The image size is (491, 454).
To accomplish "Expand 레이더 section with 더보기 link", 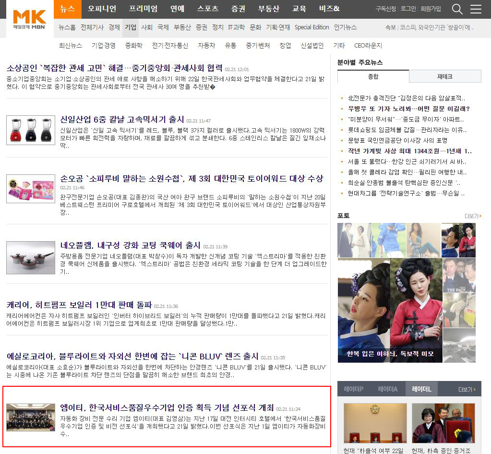I will pyautogui.click(x=467, y=389).
